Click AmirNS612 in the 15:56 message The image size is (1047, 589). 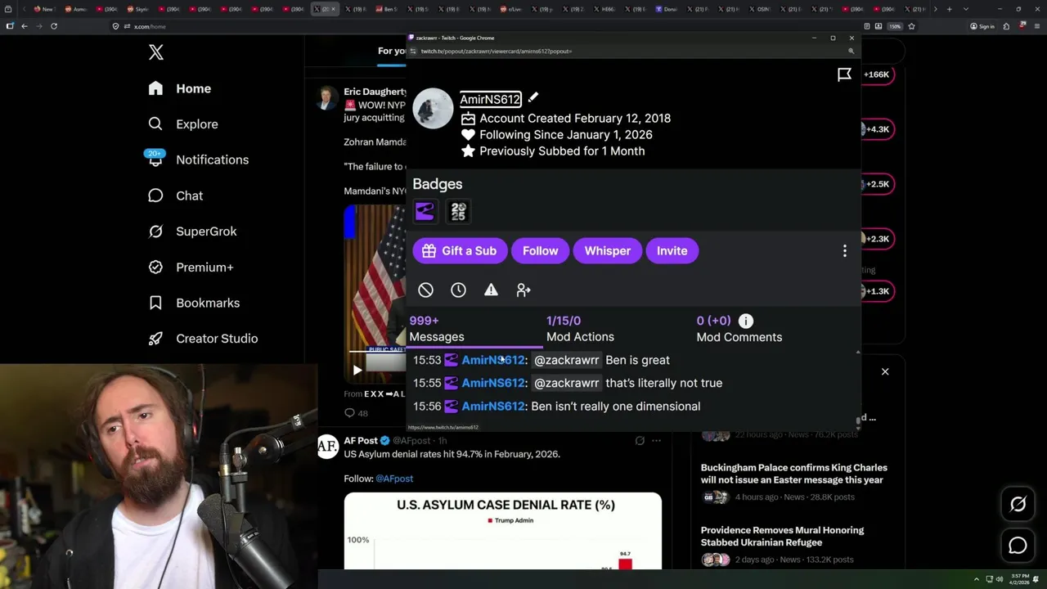click(493, 407)
